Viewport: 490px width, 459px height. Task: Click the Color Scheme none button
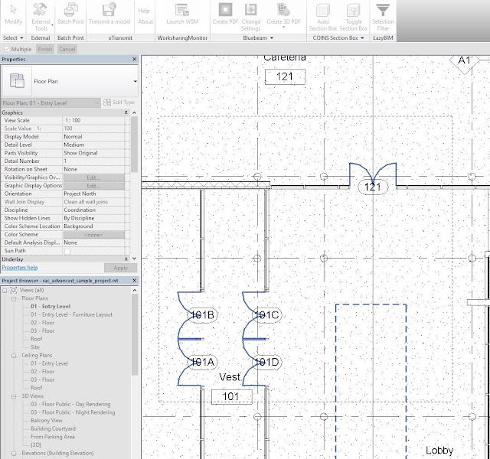(93, 235)
